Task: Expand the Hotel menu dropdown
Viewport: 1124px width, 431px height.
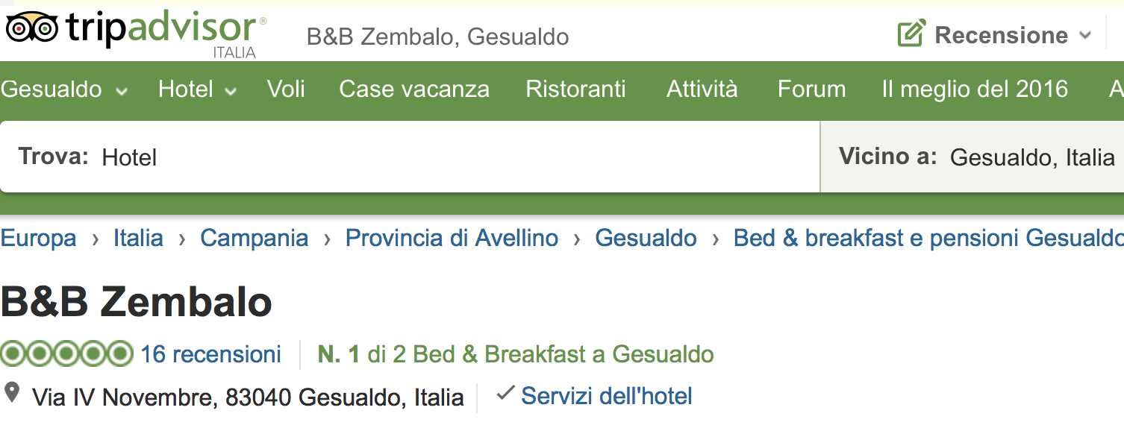Action: tap(231, 92)
